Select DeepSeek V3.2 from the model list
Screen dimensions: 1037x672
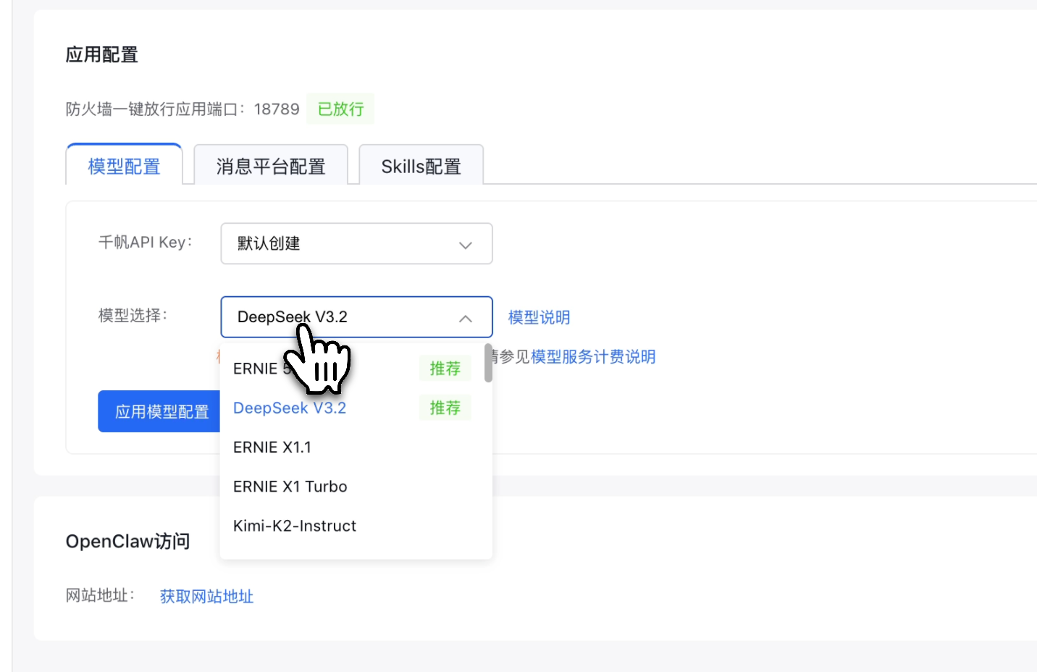(290, 408)
